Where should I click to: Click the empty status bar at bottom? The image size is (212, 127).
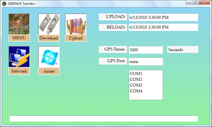[x=104, y=119]
